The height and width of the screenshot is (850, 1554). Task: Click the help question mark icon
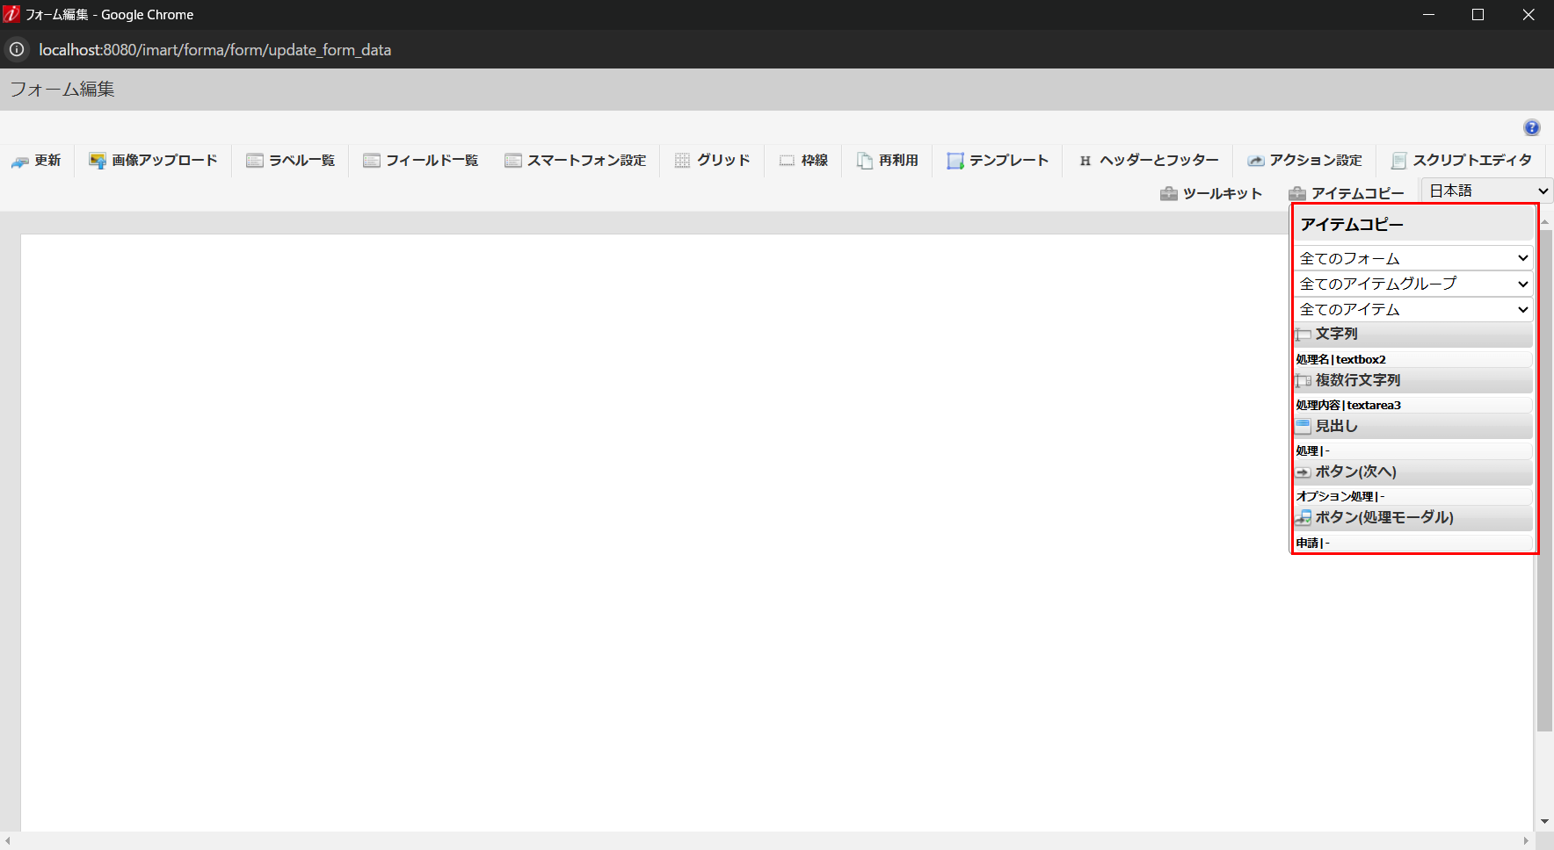pyautogui.click(x=1532, y=128)
